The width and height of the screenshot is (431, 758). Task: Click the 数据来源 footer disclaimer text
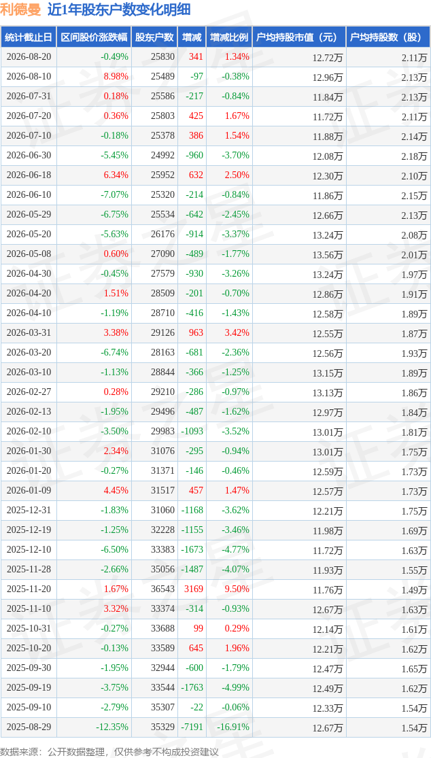point(110,751)
